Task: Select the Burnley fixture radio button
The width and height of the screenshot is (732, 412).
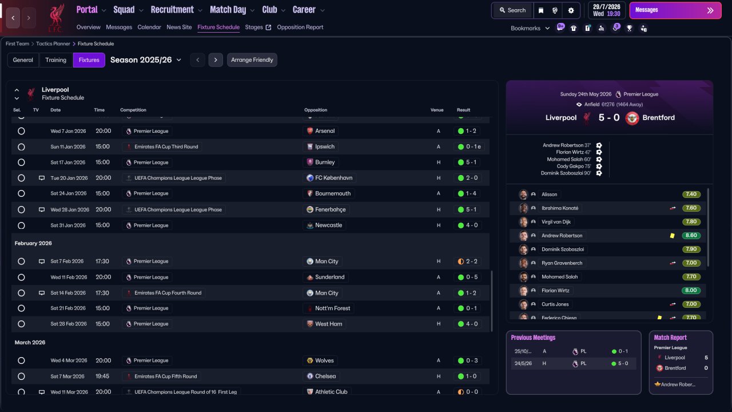Action: point(21,163)
